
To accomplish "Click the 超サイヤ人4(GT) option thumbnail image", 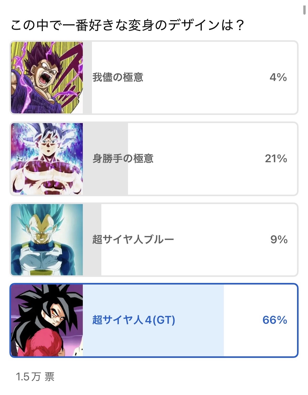I will coord(47,320).
